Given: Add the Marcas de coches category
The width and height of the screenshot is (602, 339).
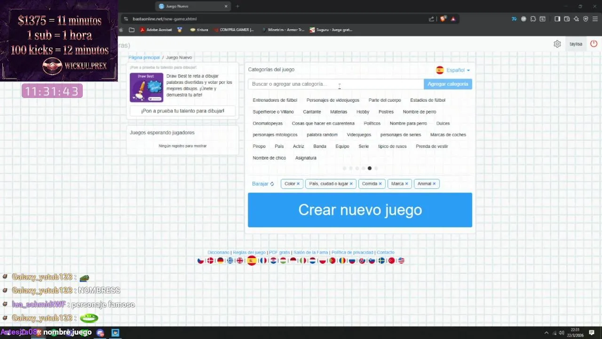Looking at the screenshot, I should coord(448,135).
